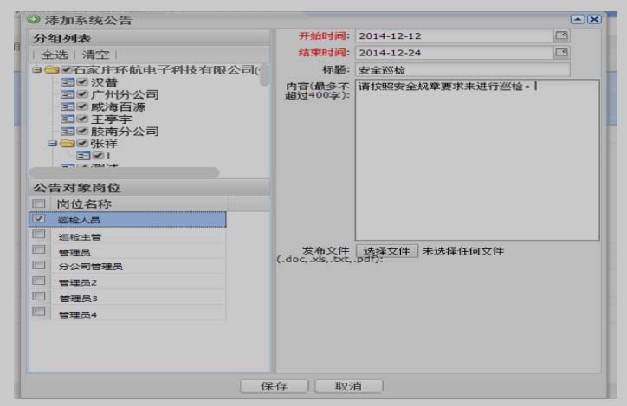Image resolution: width=627 pixels, height=406 pixels.
Task: Toggle the select-all checkbox beside 岗位名称 header
Action: [x=39, y=203]
